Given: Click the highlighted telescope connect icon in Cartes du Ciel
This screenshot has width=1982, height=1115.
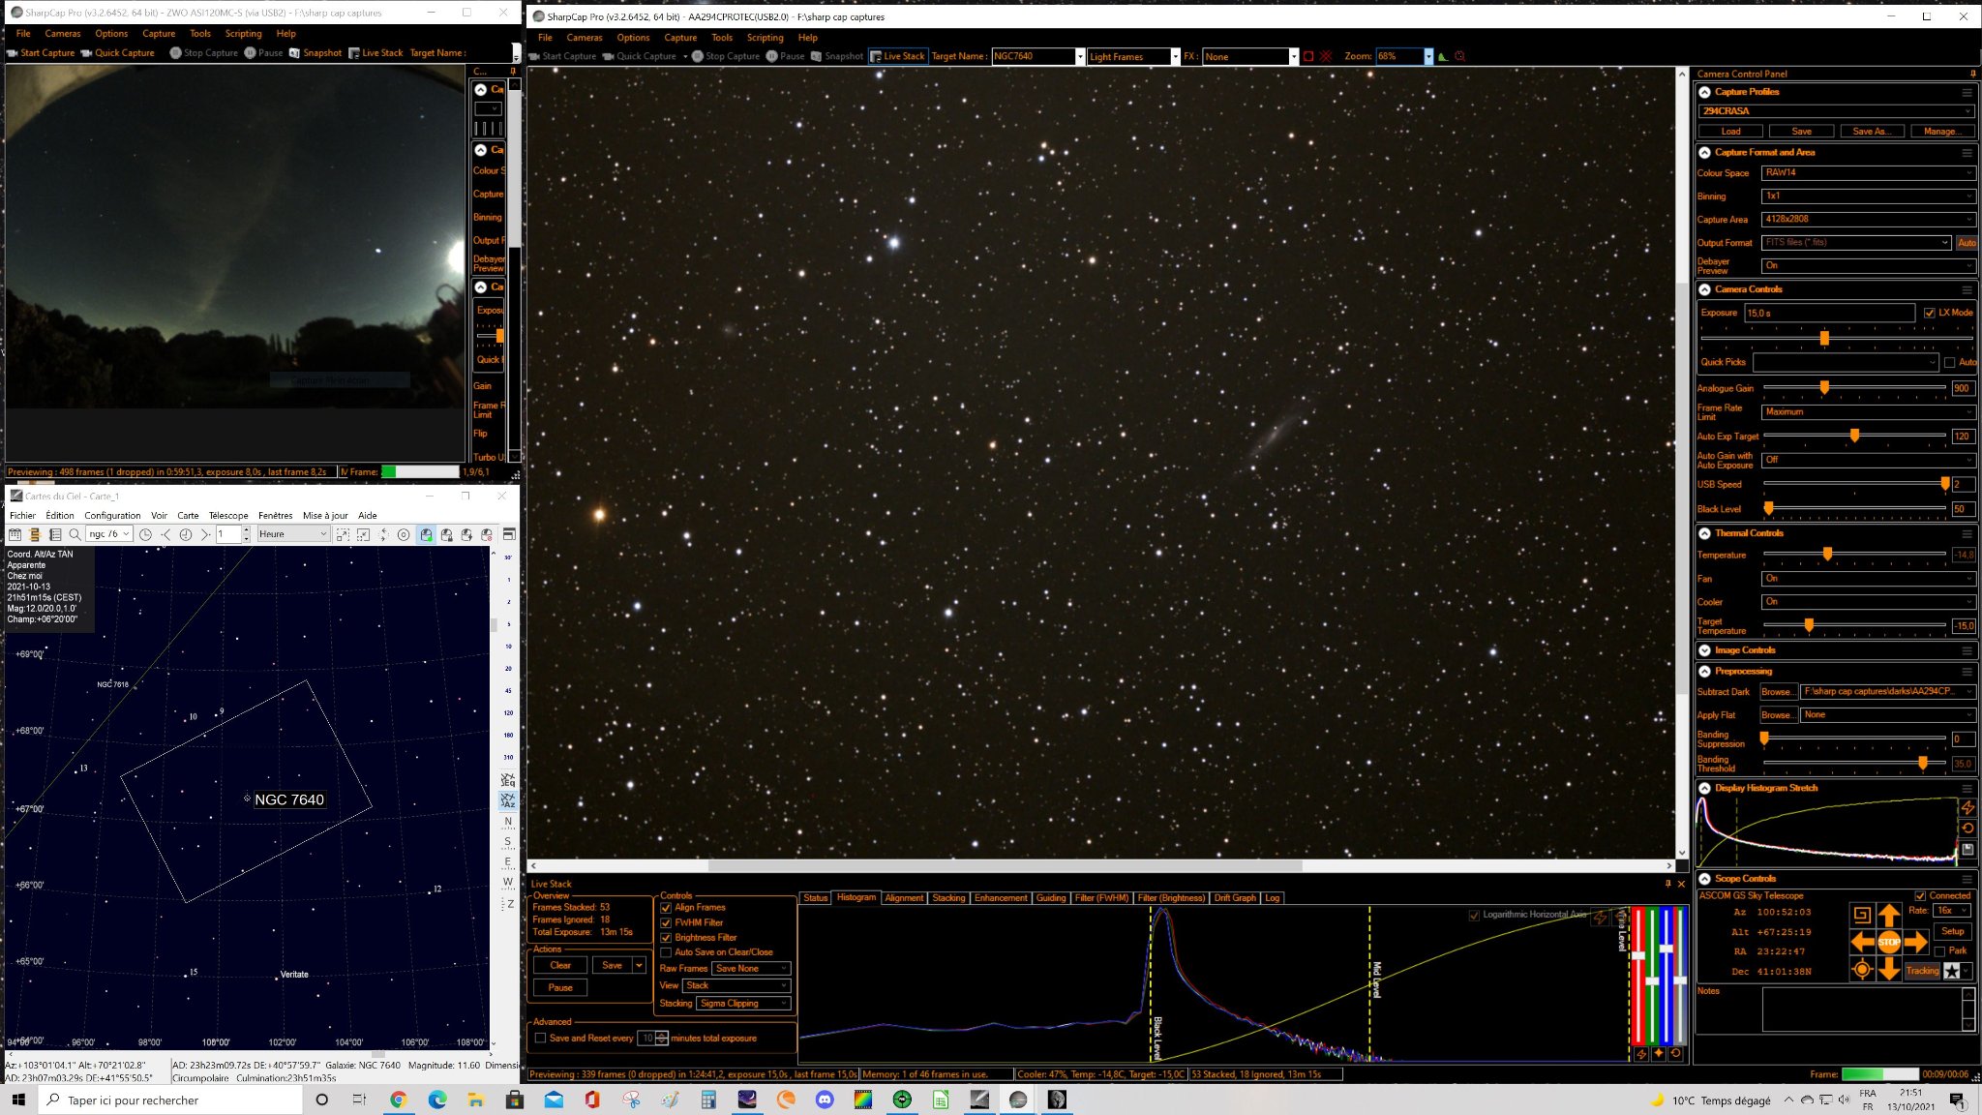Looking at the screenshot, I should (426, 534).
